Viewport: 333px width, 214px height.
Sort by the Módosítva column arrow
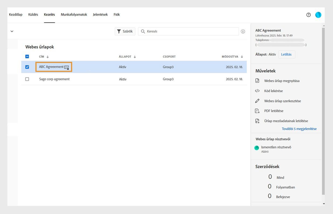(242, 57)
